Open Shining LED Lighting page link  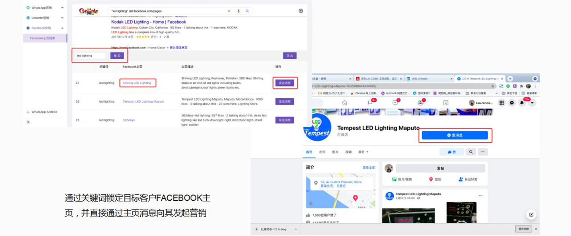point(137,83)
